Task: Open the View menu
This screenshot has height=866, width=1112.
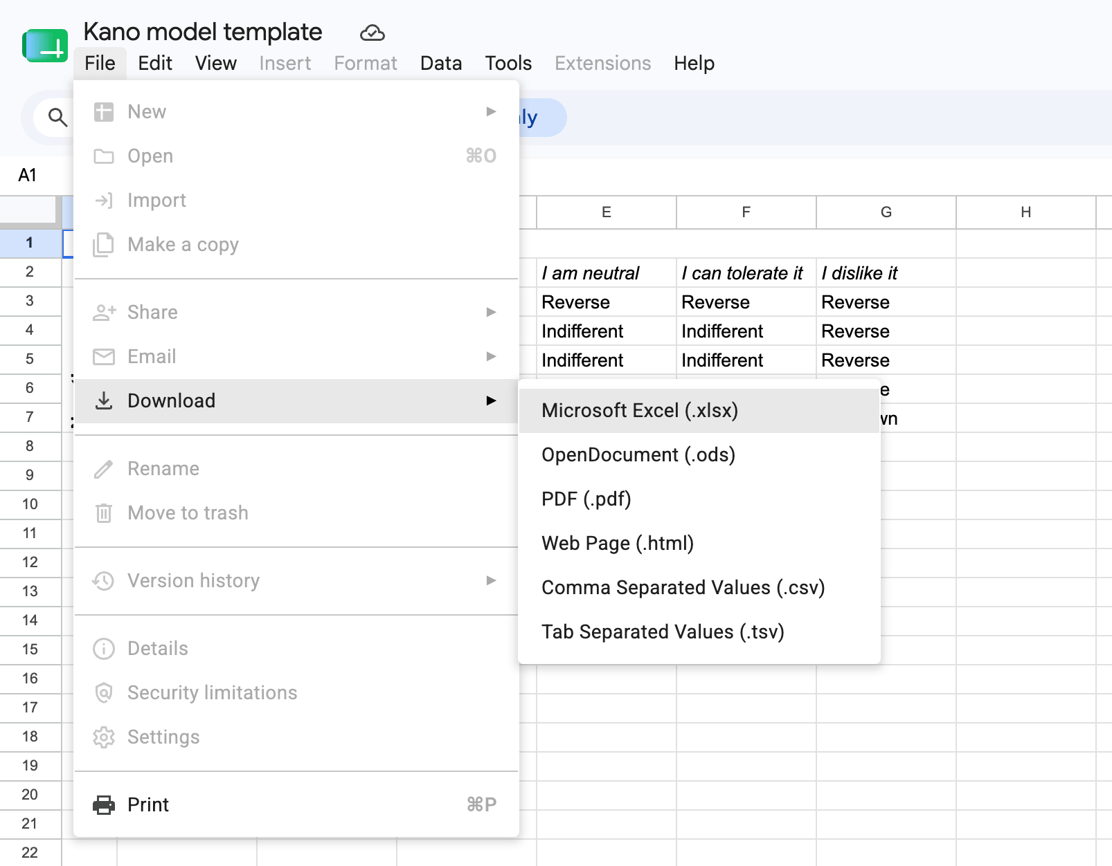Action: [216, 64]
